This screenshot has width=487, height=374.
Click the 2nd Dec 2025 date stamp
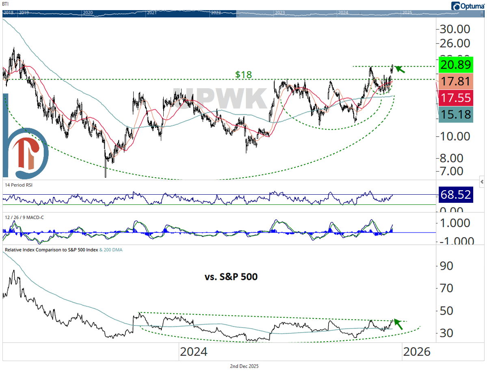(244, 366)
